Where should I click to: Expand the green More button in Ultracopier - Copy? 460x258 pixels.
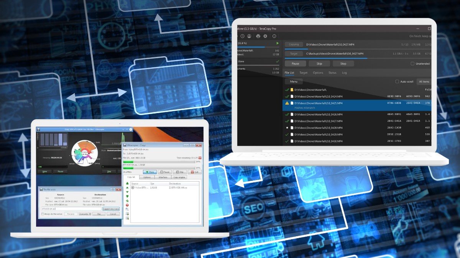tap(150, 172)
